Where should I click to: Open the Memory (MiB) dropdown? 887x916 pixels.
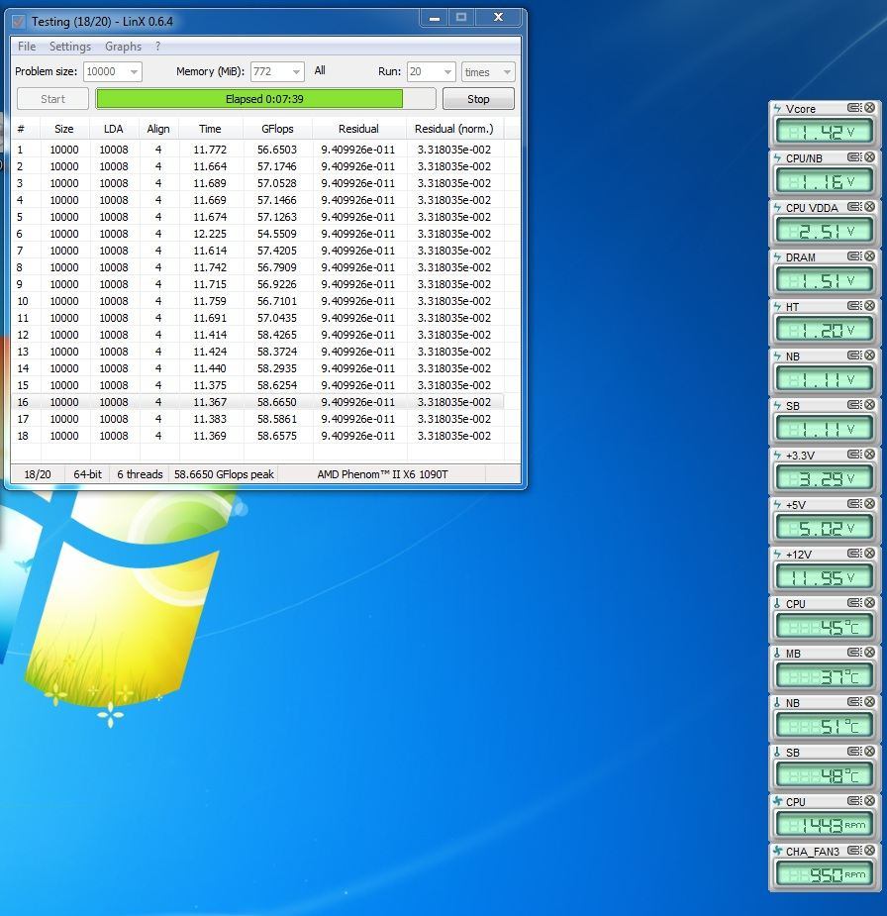[x=296, y=72]
